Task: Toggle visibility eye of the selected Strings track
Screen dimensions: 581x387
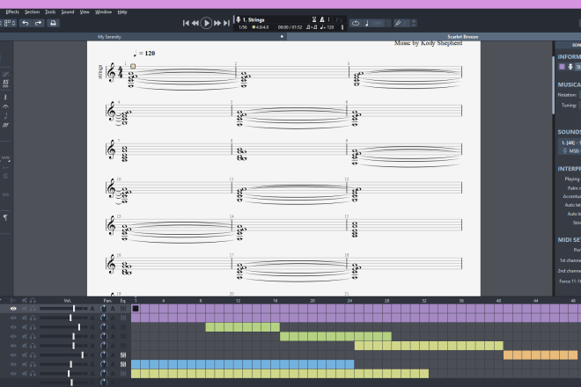Action: coord(13,309)
